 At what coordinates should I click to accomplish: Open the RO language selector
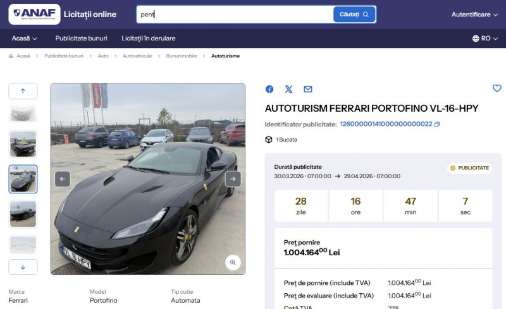tap(484, 39)
